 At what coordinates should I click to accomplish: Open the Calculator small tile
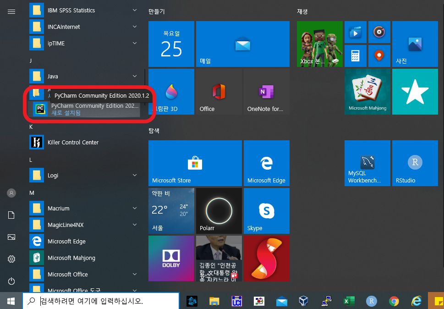click(356, 56)
